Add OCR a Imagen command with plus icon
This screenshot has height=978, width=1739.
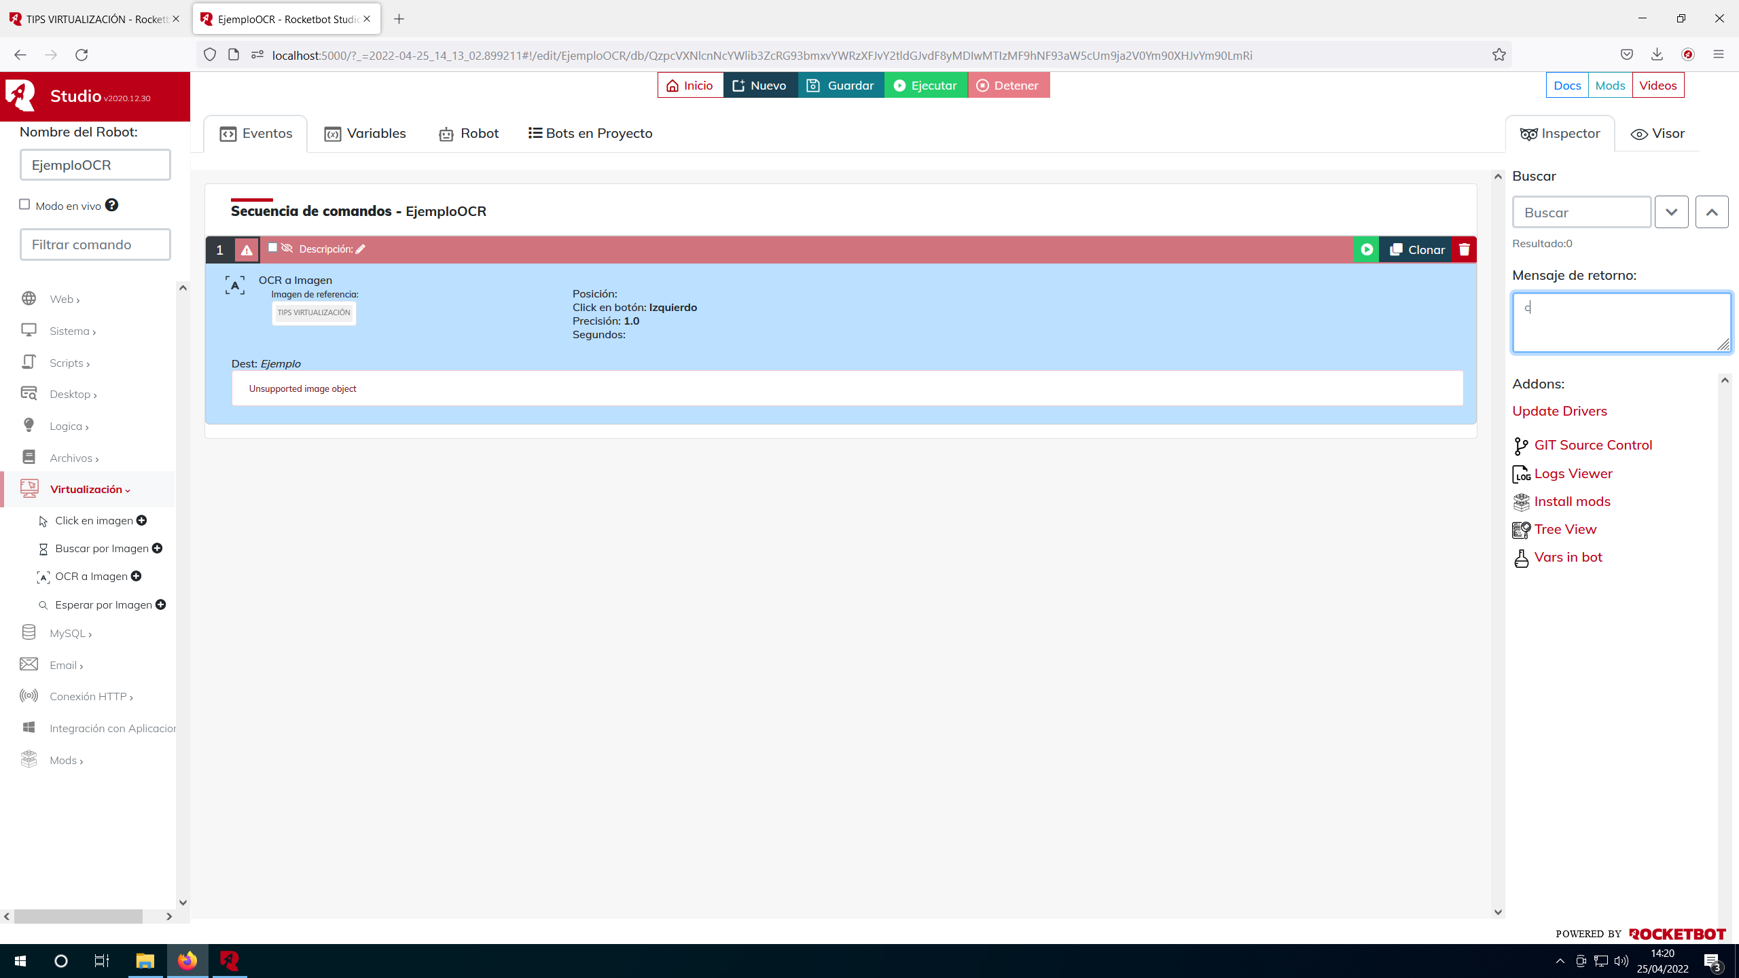[137, 576]
